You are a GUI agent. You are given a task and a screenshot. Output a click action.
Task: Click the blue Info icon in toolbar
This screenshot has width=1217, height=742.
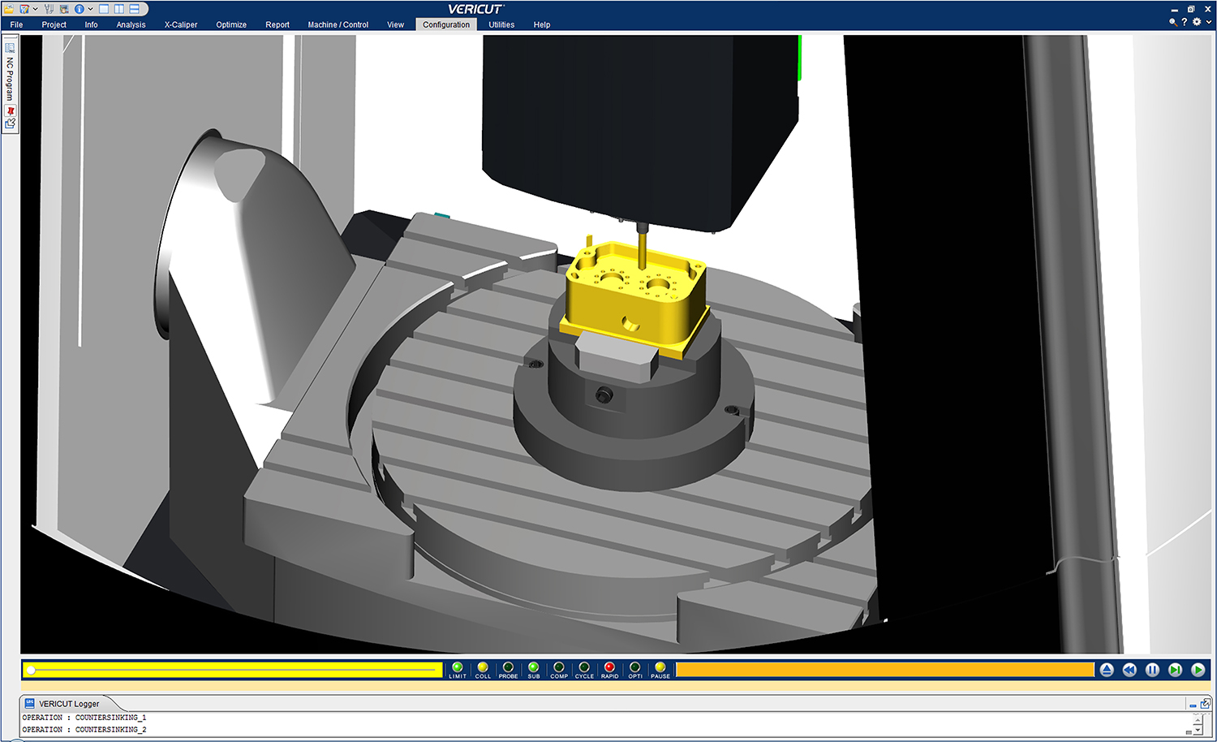(80, 9)
